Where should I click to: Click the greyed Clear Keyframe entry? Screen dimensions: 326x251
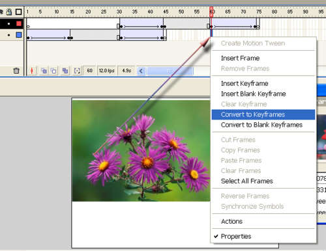click(x=244, y=104)
